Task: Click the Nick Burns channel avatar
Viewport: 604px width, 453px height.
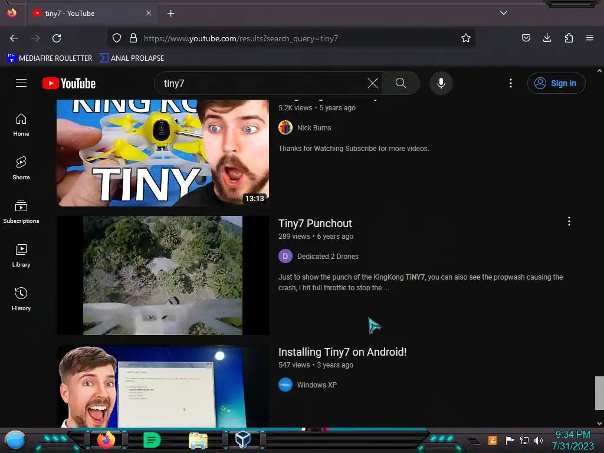Action: tap(285, 127)
